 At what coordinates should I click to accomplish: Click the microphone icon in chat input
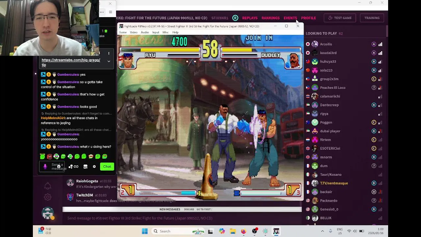pyautogui.click(x=45, y=167)
